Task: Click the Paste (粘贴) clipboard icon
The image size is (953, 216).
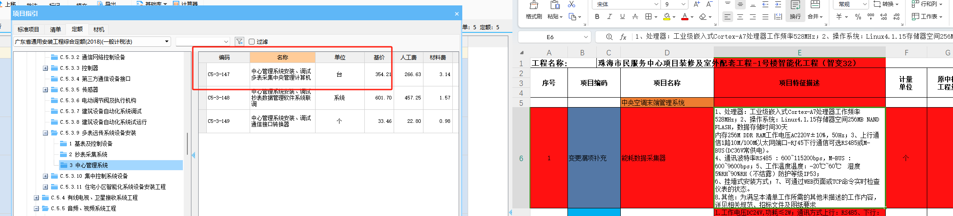Action: (555, 5)
